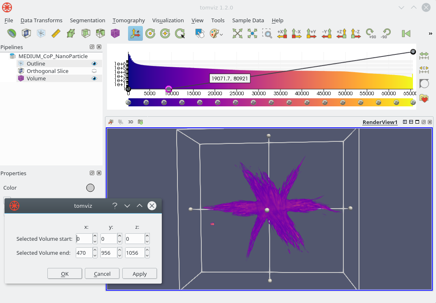Open the Segmentation menu
This screenshot has height=303, width=436.
point(88,20)
